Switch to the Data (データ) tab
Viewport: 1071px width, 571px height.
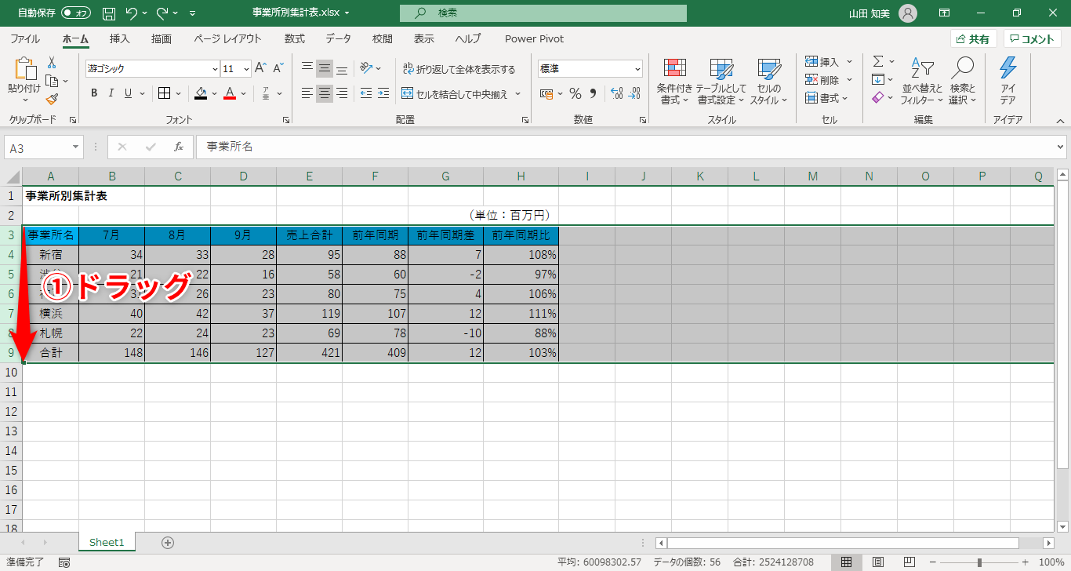tap(339, 38)
